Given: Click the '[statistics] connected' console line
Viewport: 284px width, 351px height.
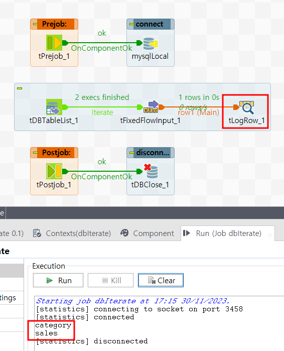Looking at the screenshot, I should point(85,317).
